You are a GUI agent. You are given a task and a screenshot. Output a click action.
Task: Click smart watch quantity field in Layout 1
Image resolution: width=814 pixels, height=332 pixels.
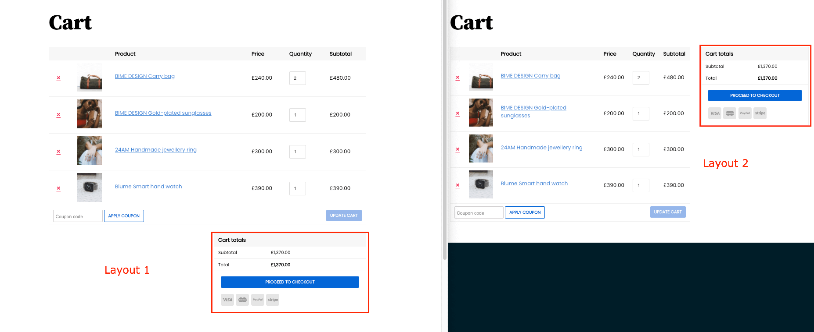[x=297, y=189]
